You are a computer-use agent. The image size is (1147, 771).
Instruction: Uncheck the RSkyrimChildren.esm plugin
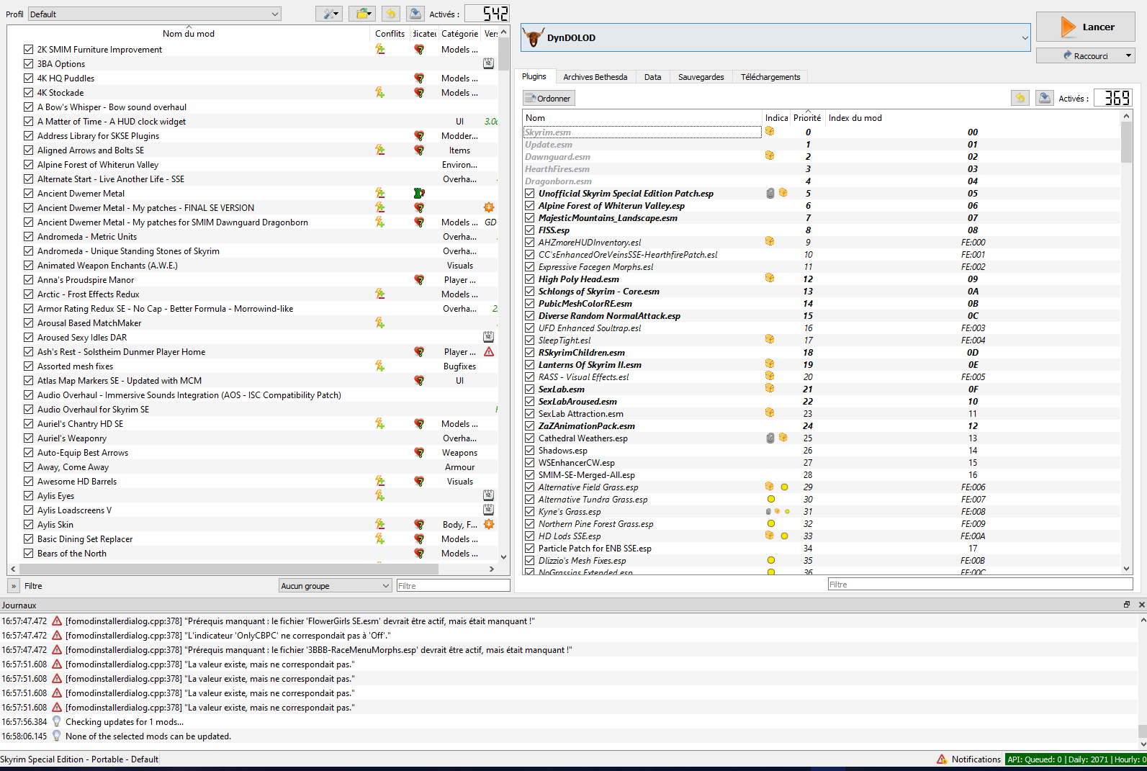(530, 353)
